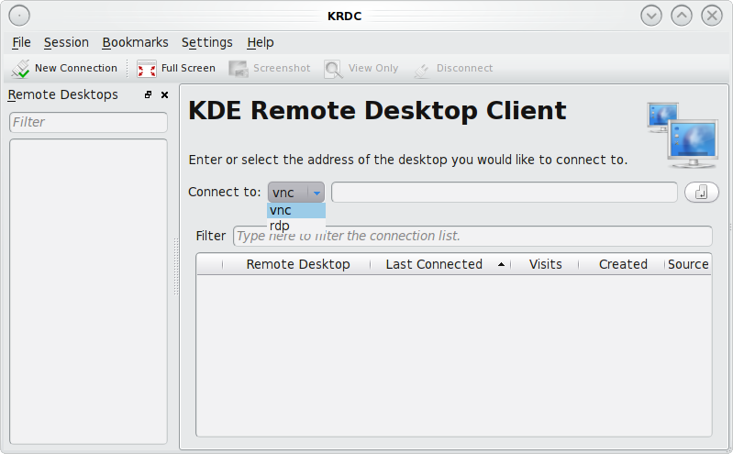Screen dimensions: 733x454
Task: Click the protocol combo box arrow
Action: click(317, 193)
